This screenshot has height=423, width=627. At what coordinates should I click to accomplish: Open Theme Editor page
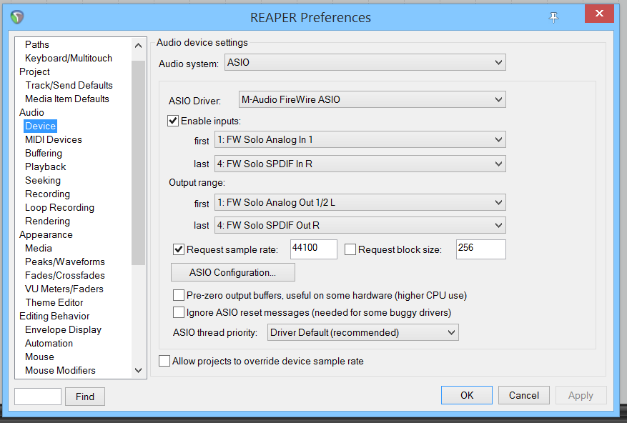(54, 303)
